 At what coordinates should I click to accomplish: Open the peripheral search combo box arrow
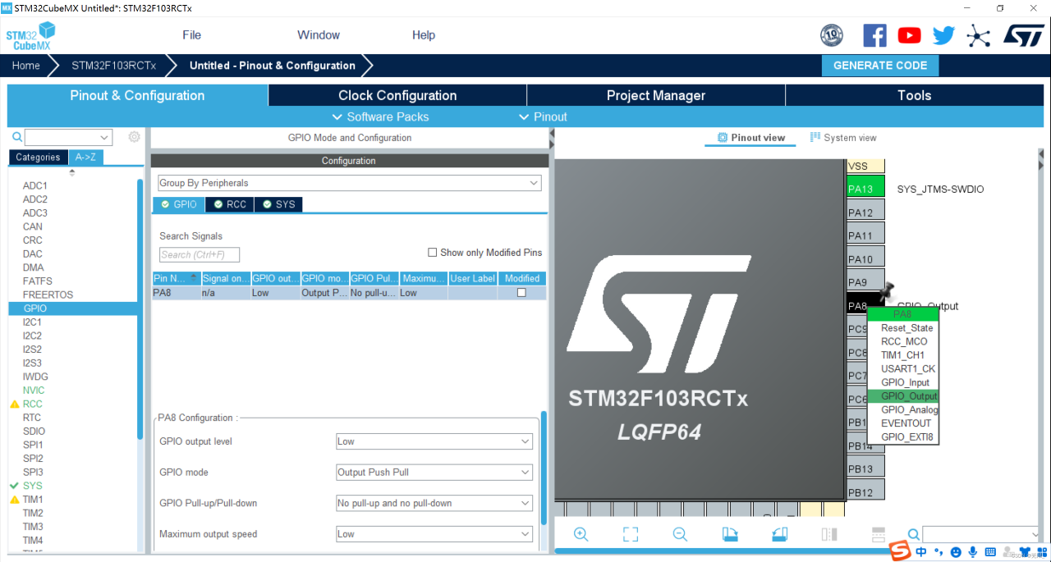pos(104,138)
